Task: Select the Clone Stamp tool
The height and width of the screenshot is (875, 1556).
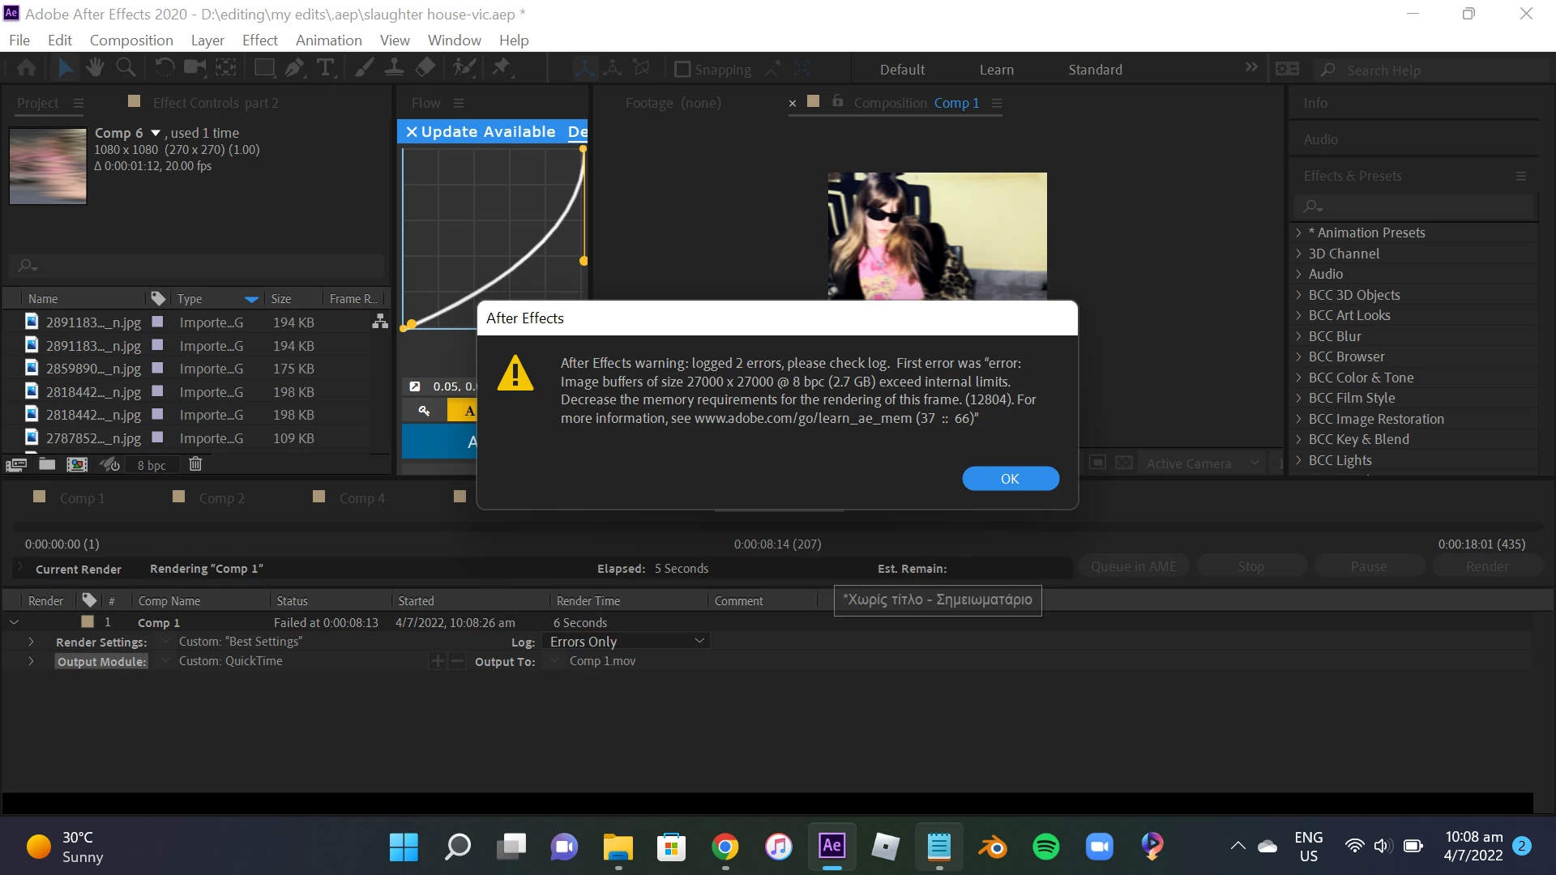Action: 395,68
